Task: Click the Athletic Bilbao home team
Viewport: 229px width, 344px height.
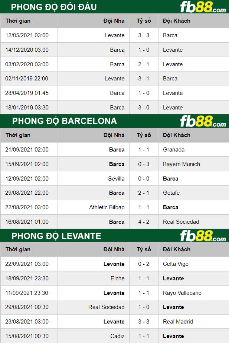Action: pos(107,207)
